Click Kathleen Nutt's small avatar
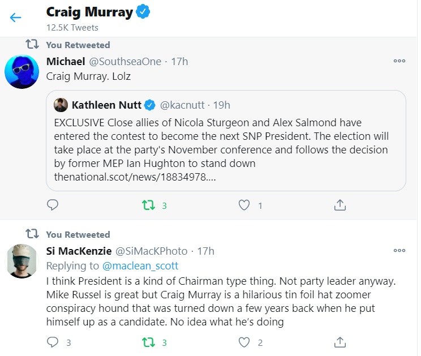Viewport: 421px width, 356px height. click(x=61, y=105)
